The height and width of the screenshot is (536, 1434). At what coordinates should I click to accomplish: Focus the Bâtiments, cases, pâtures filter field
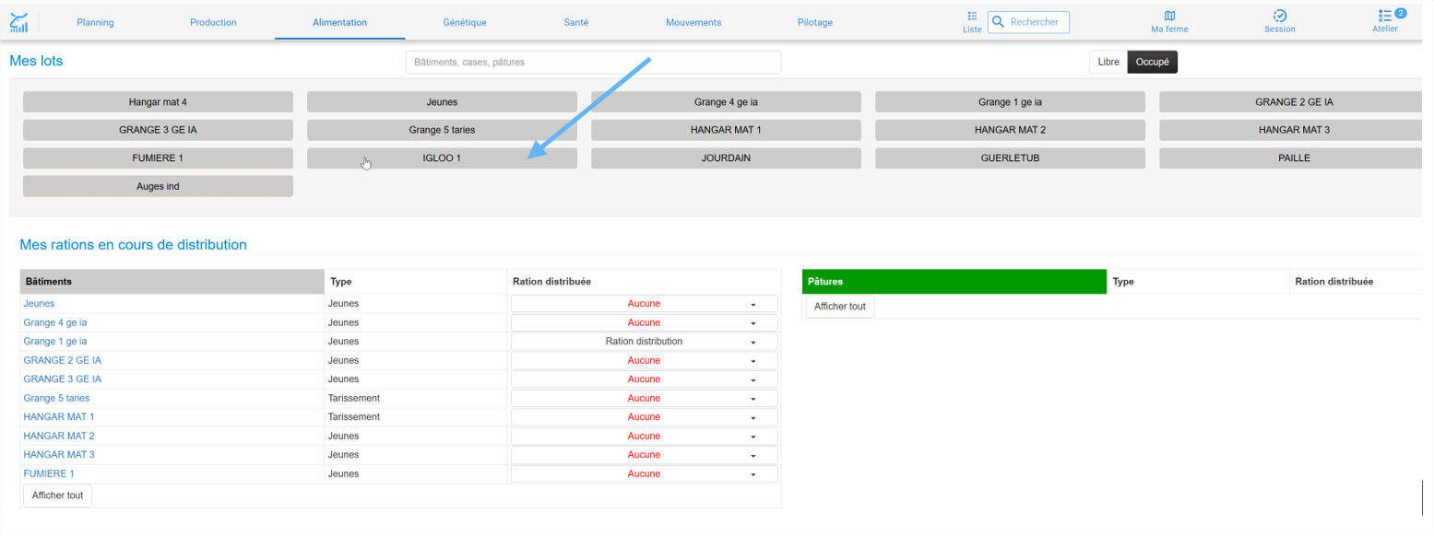tap(593, 63)
